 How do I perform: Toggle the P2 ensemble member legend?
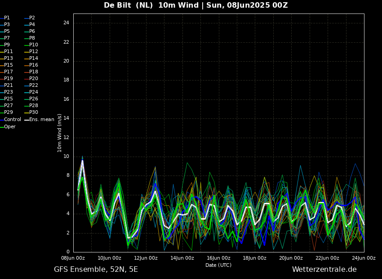click(32, 18)
